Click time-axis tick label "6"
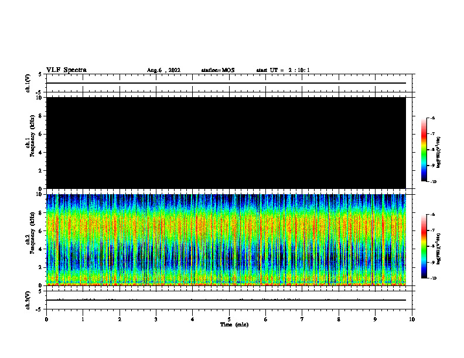 click(266, 319)
